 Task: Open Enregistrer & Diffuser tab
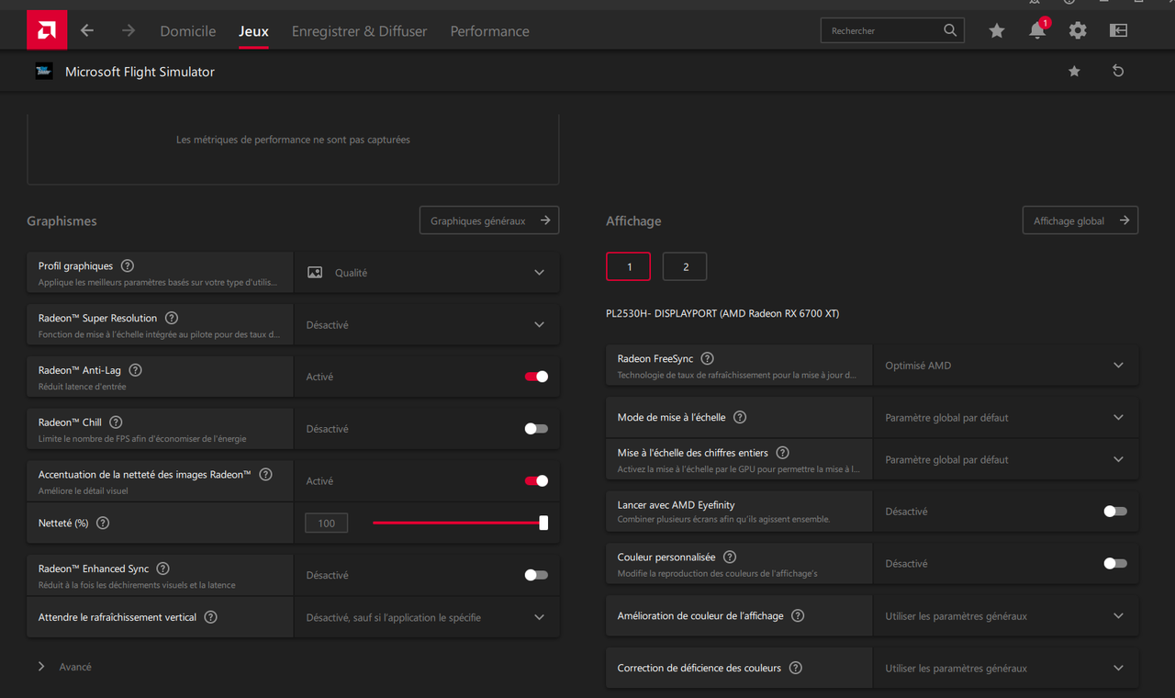click(360, 31)
